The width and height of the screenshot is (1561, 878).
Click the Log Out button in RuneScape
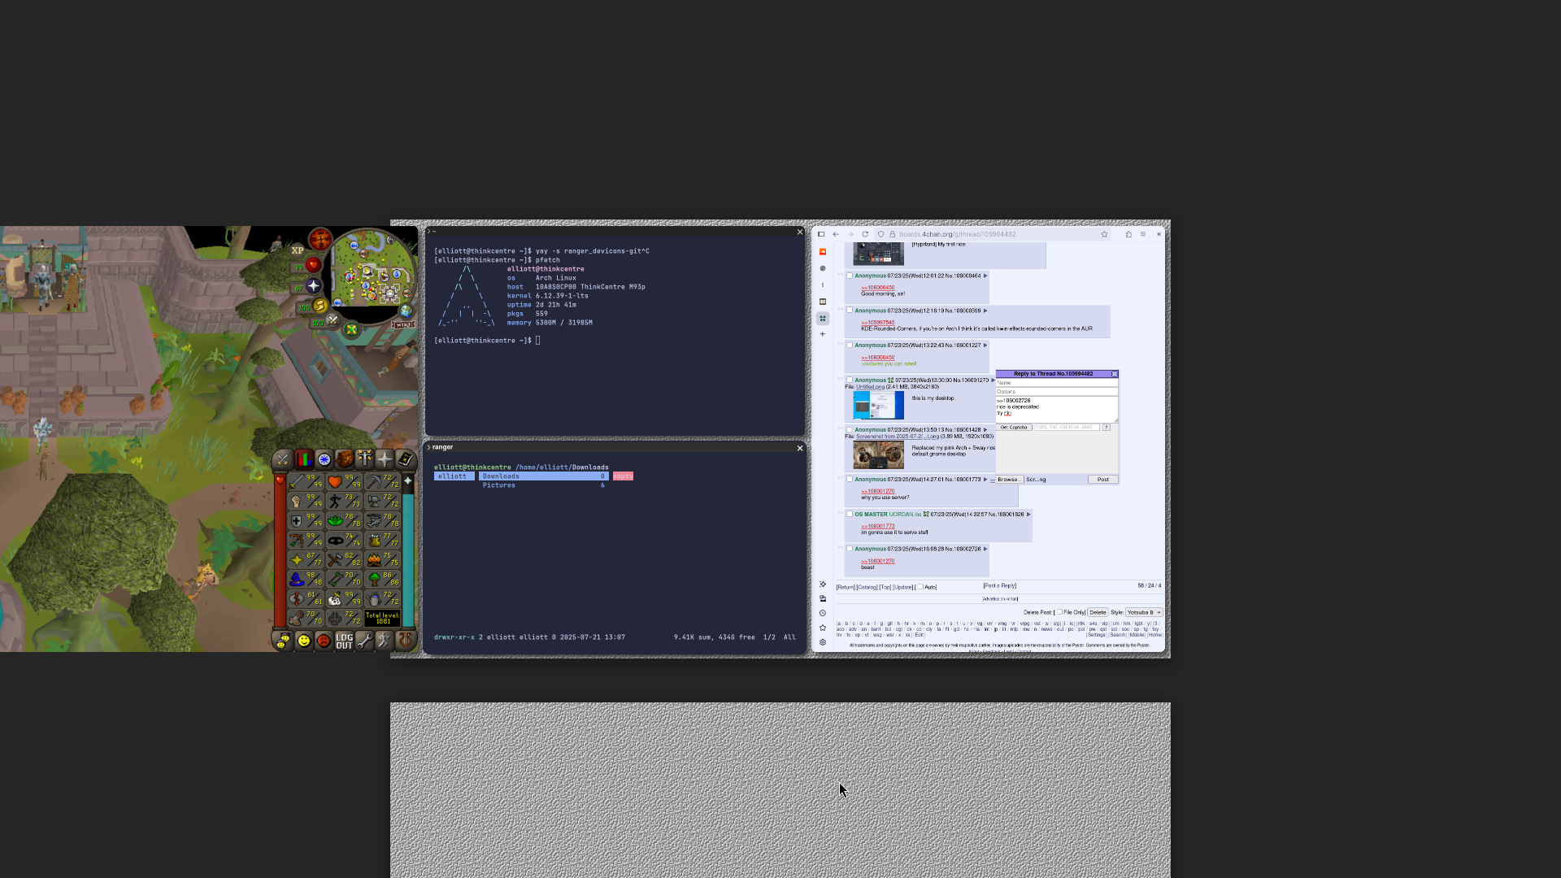tap(345, 641)
